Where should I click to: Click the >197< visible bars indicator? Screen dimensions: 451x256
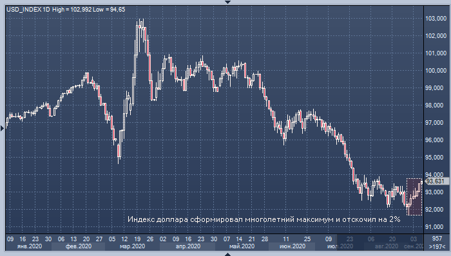(437, 246)
